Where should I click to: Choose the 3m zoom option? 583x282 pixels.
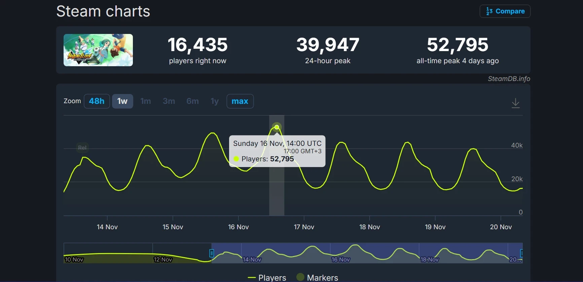pyautogui.click(x=169, y=101)
